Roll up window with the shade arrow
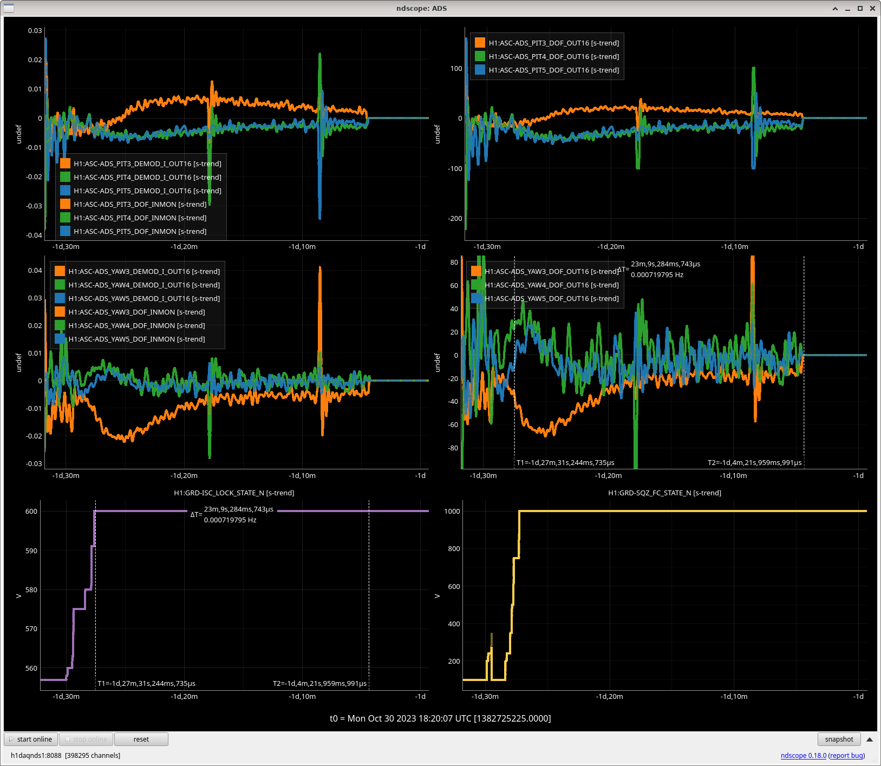 835,8
